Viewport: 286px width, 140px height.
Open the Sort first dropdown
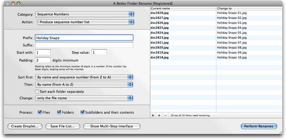[84, 77]
